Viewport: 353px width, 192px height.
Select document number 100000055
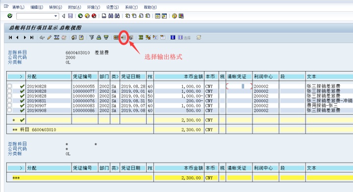click(x=84, y=86)
